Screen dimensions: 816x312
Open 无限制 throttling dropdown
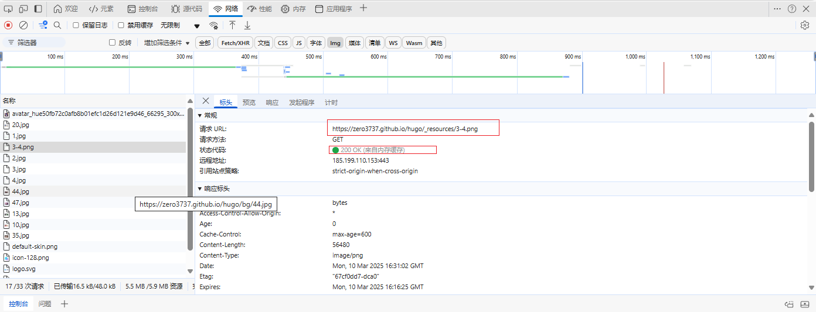181,25
